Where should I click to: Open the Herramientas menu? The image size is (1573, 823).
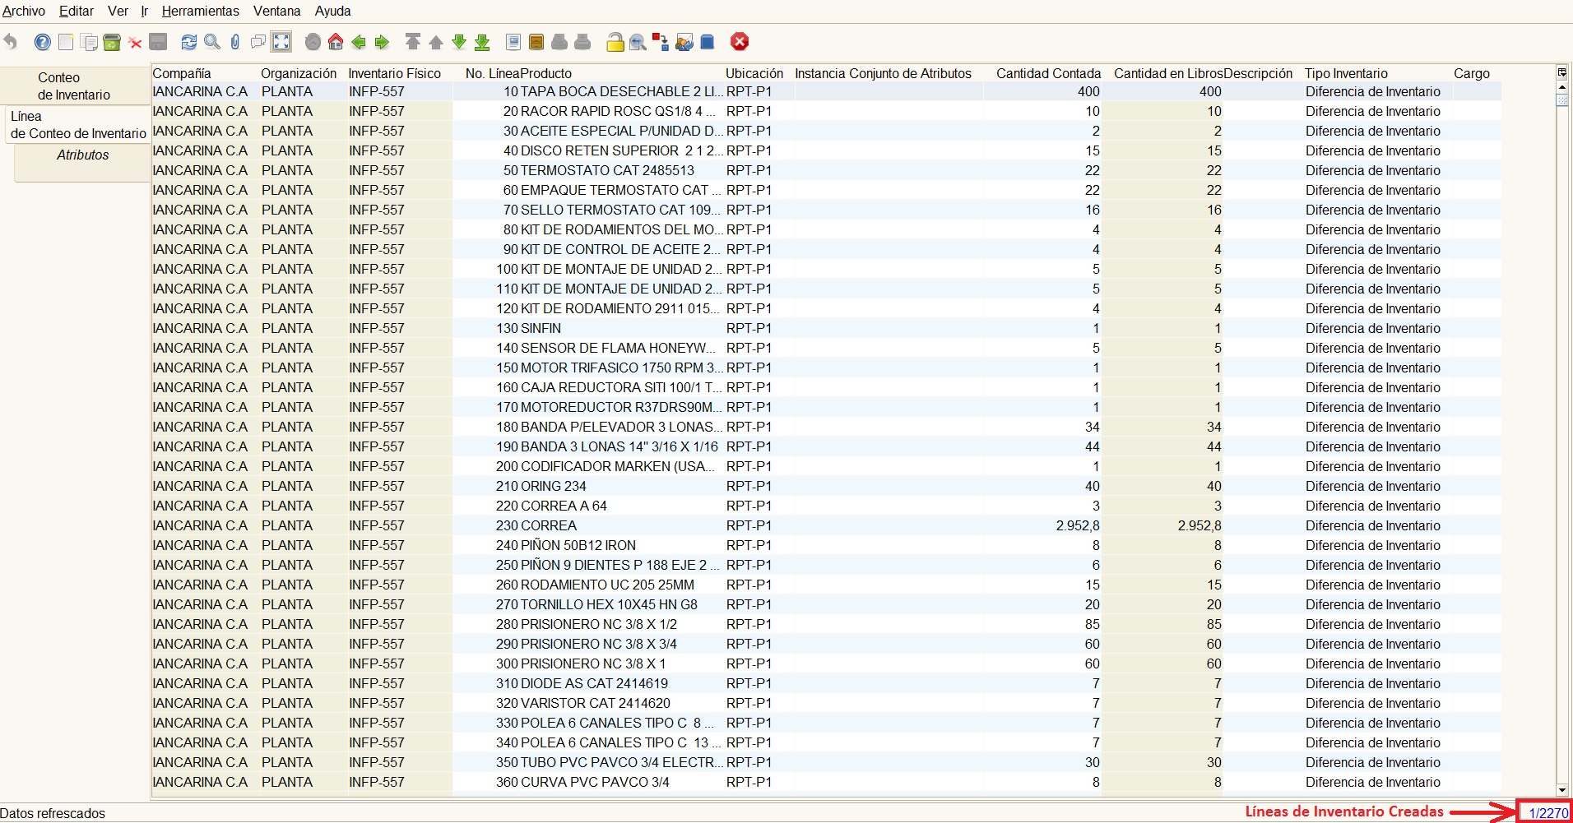coord(200,11)
